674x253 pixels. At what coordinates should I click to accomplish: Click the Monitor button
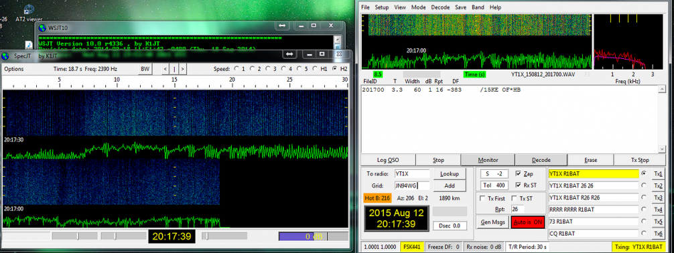[x=488, y=160]
